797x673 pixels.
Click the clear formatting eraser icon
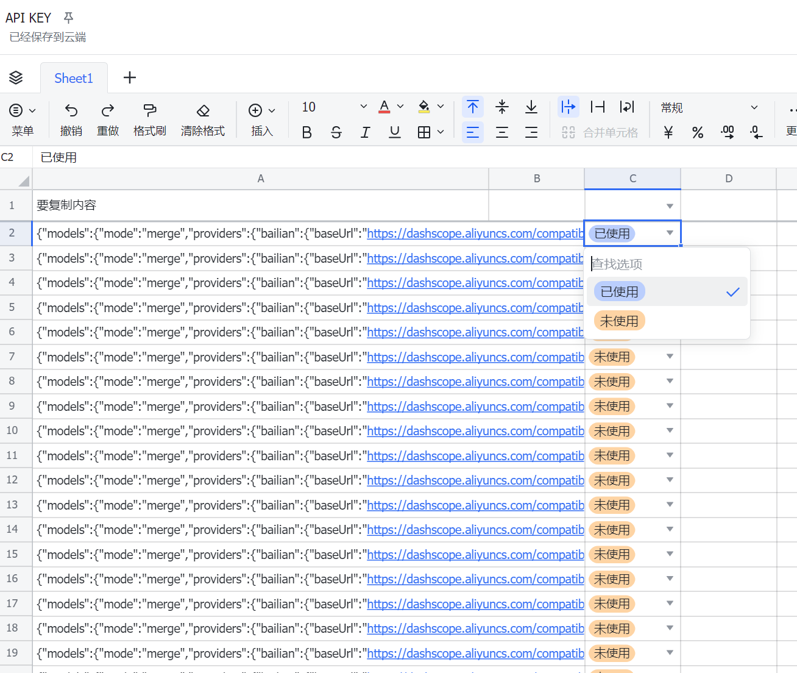click(203, 110)
